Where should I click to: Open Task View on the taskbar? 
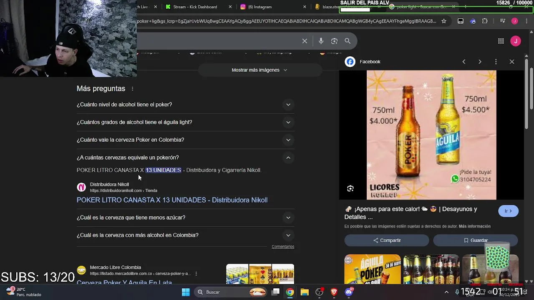click(276, 292)
